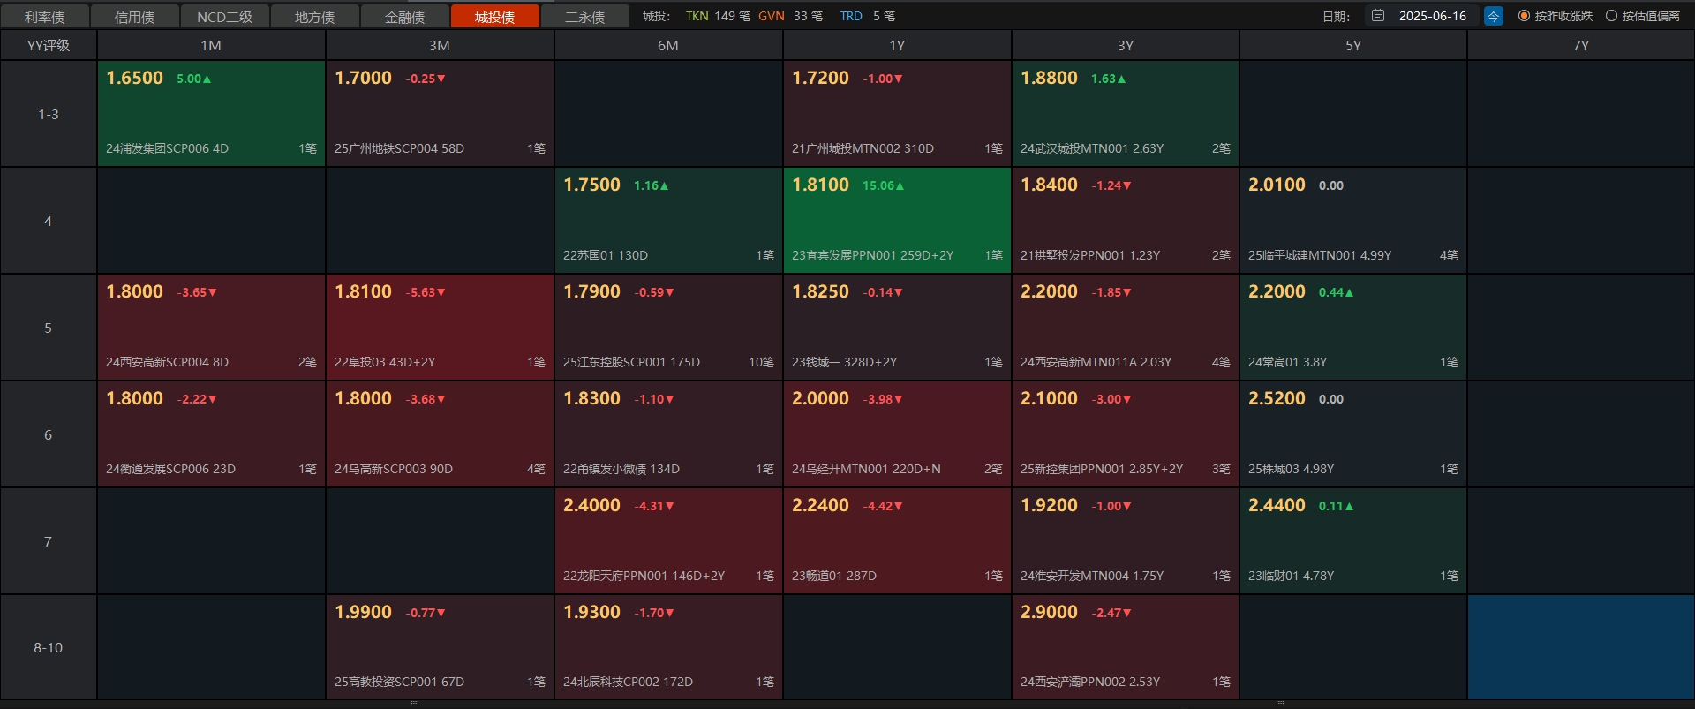Select the rating 7 row header
This screenshot has width=1695, height=709.
click(x=49, y=541)
